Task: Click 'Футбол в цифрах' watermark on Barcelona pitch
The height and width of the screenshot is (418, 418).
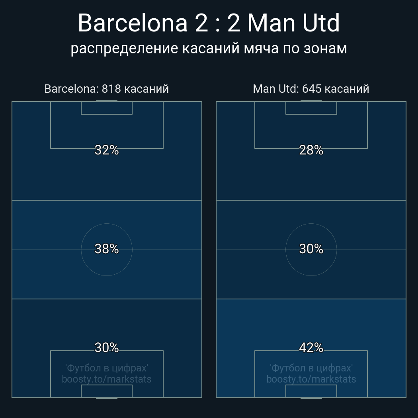Action: (x=107, y=368)
